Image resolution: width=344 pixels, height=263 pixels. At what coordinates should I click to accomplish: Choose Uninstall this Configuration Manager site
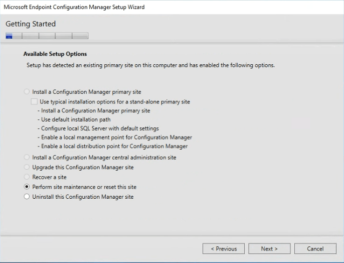click(x=27, y=197)
